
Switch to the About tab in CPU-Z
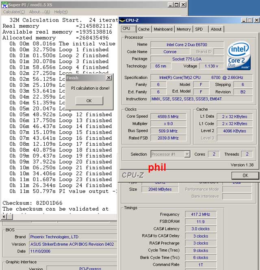(216, 29)
